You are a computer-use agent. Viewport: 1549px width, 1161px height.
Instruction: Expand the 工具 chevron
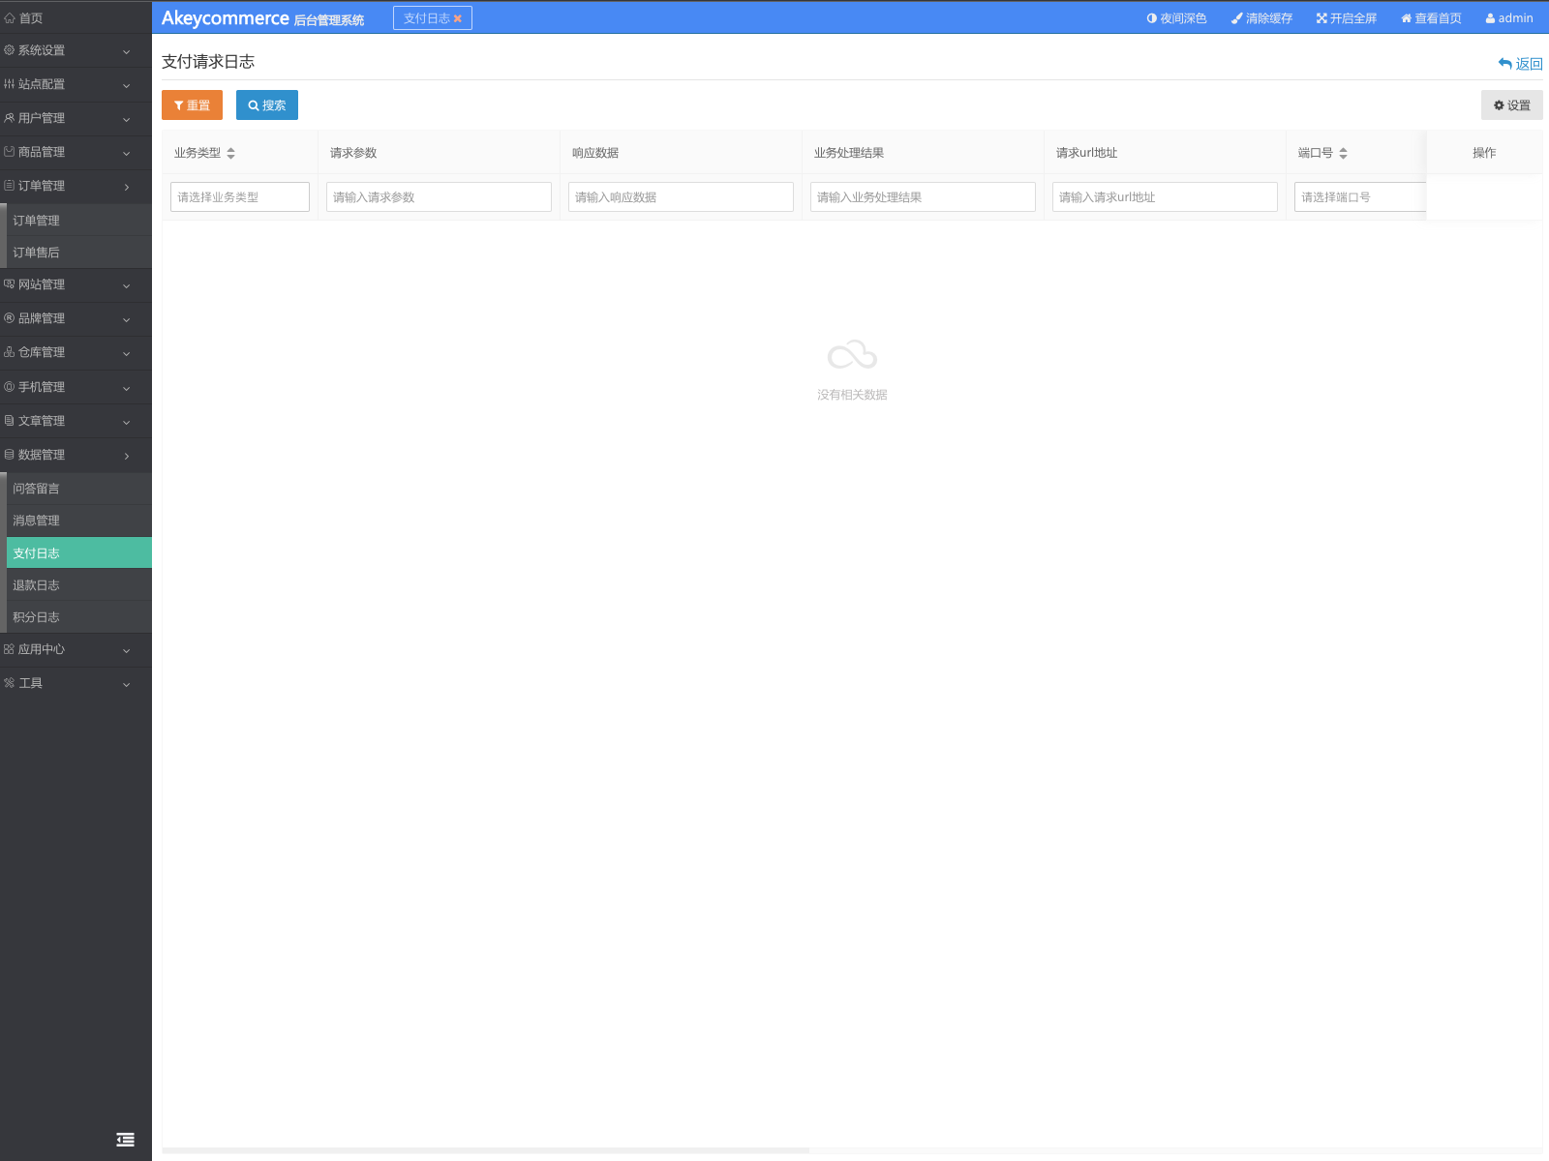[126, 684]
